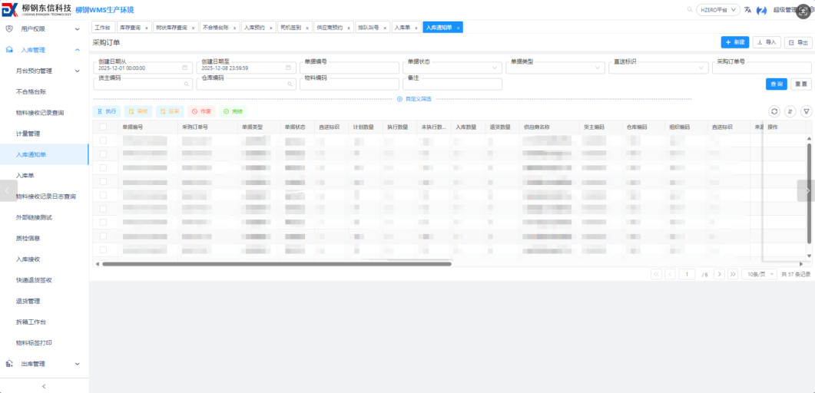Switch to the 工作台 tab
815x393 pixels.
click(103, 28)
